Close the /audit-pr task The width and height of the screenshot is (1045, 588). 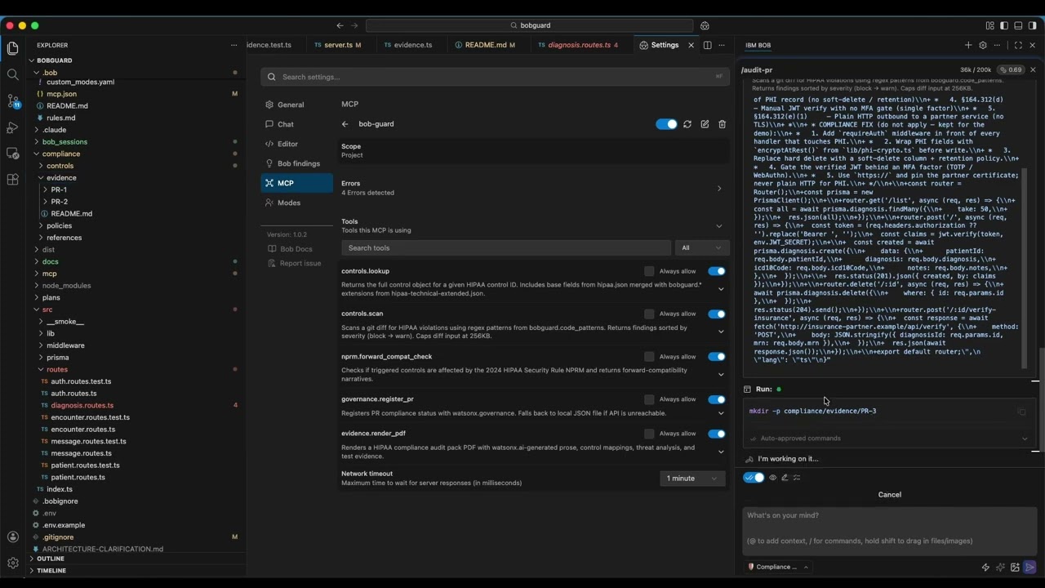[x=1033, y=70]
